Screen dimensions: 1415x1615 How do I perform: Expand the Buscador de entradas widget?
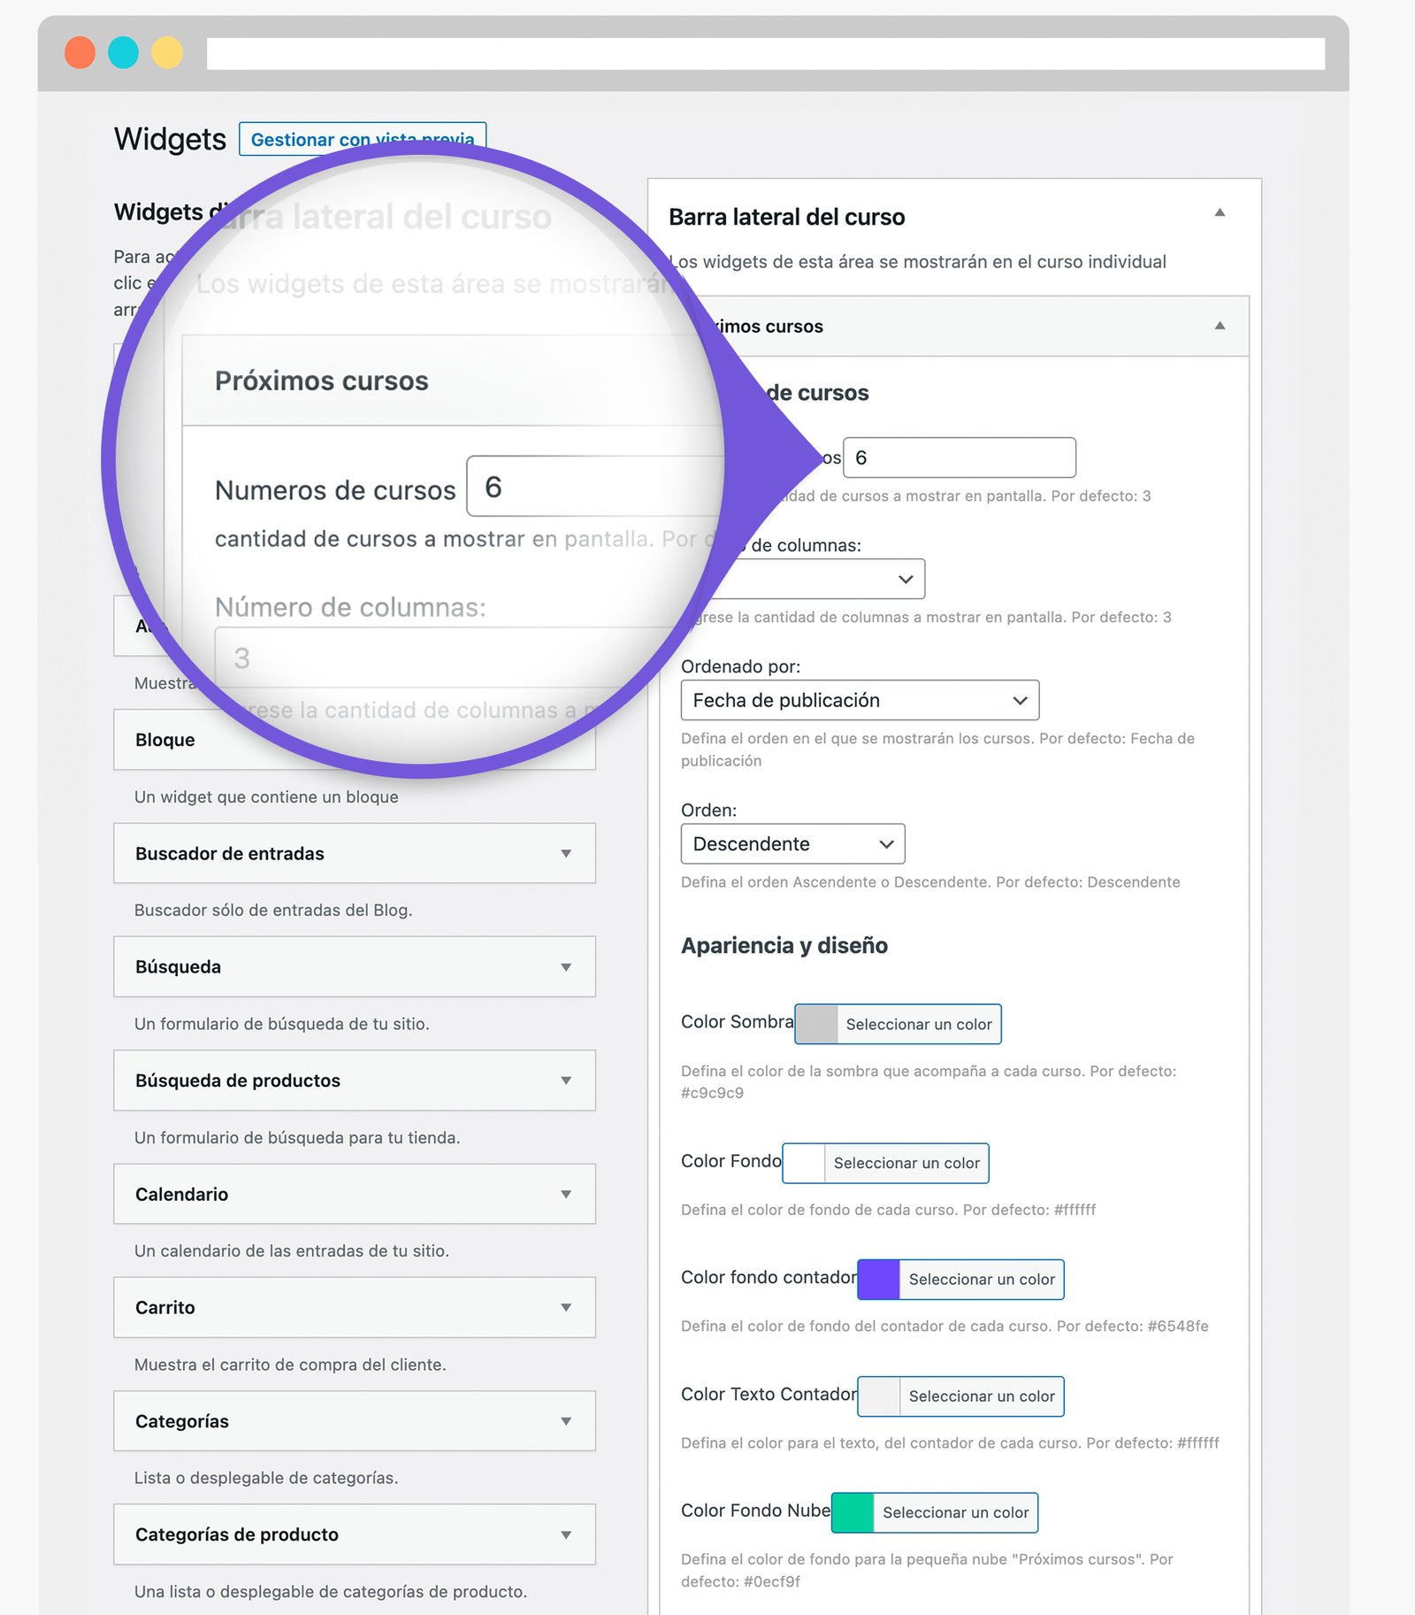pyautogui.click(x=566, y=854)
